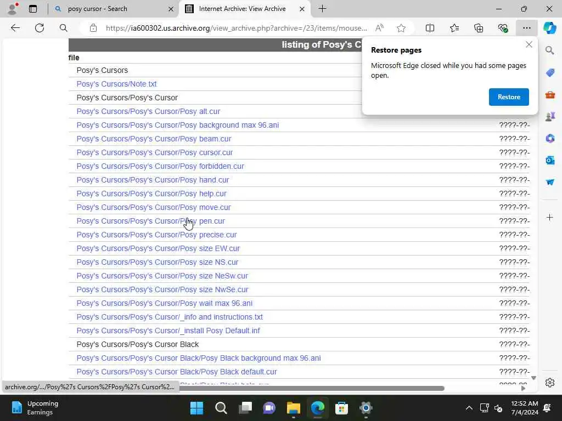Open Collections panel
This screenshot has width=562, height=421.
479,28
